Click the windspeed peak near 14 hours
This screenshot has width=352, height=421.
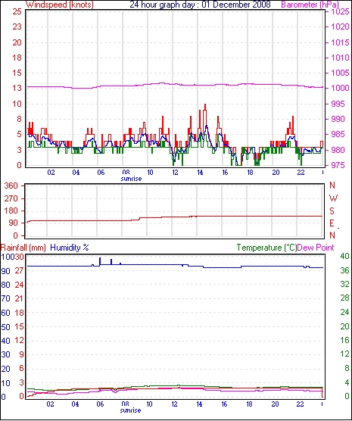[205, 105]
